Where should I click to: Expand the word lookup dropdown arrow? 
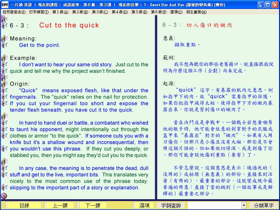pos(244,205)
